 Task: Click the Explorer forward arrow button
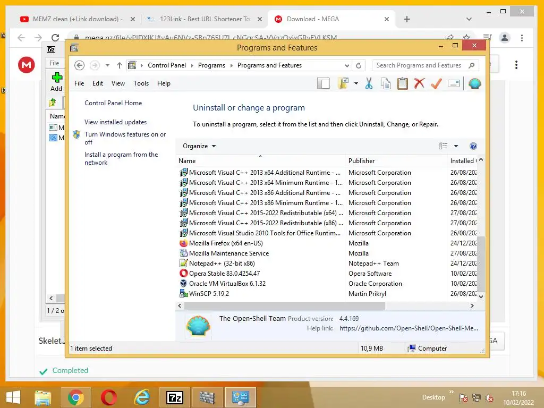click(x=95, y=65)
